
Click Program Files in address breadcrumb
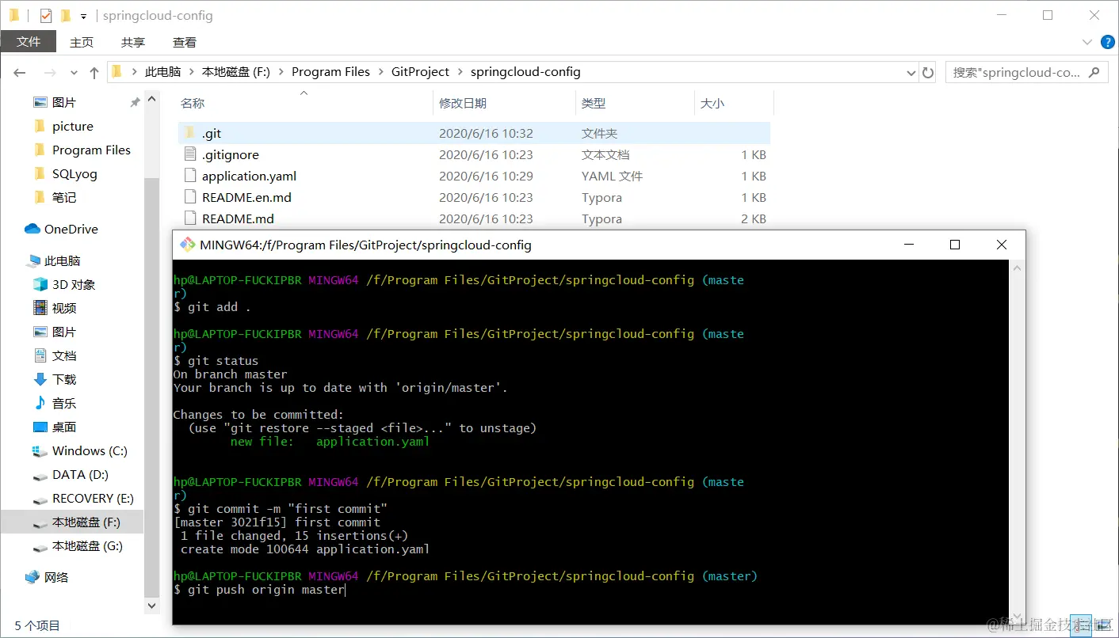coord(330,72)
